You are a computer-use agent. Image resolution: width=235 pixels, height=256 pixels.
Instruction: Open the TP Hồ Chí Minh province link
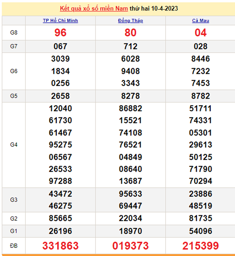(60, 21)
